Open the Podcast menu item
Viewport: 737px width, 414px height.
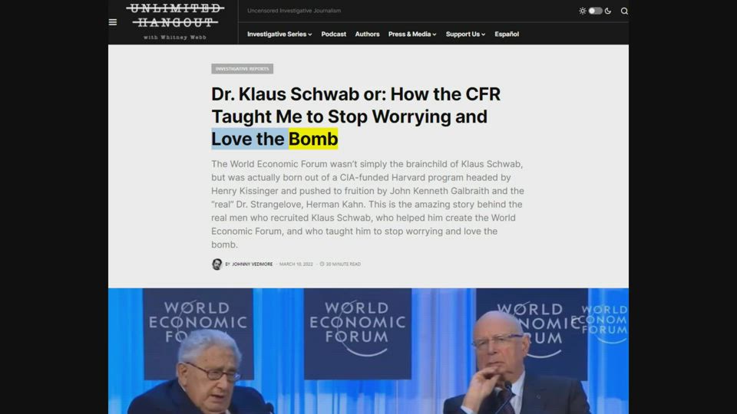point(334,34)
